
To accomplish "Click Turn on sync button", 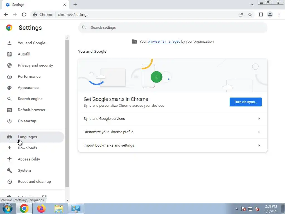I will [x=245, y=102].
